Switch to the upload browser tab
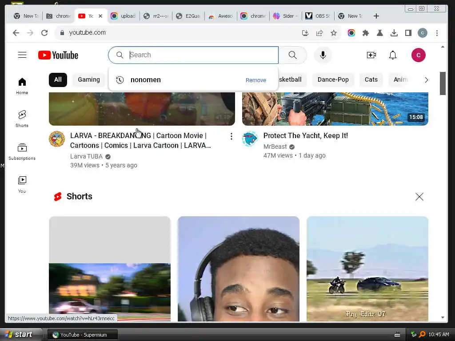 124,16
